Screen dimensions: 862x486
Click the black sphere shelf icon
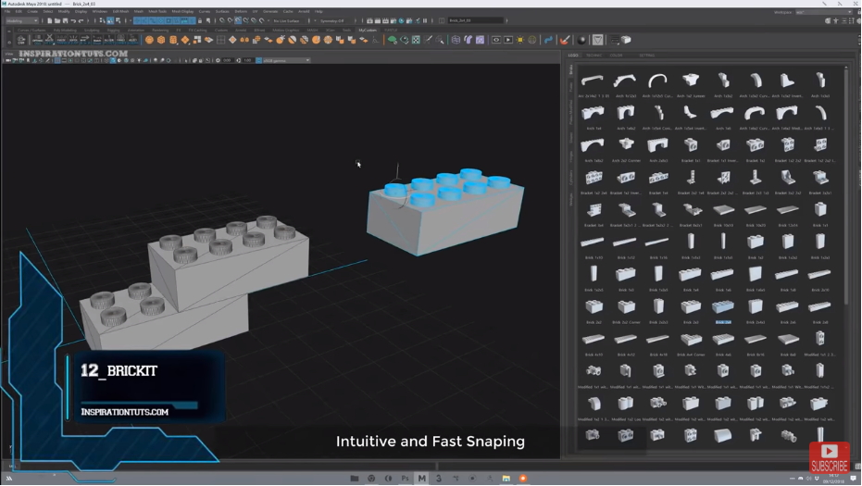click(581, 40)
